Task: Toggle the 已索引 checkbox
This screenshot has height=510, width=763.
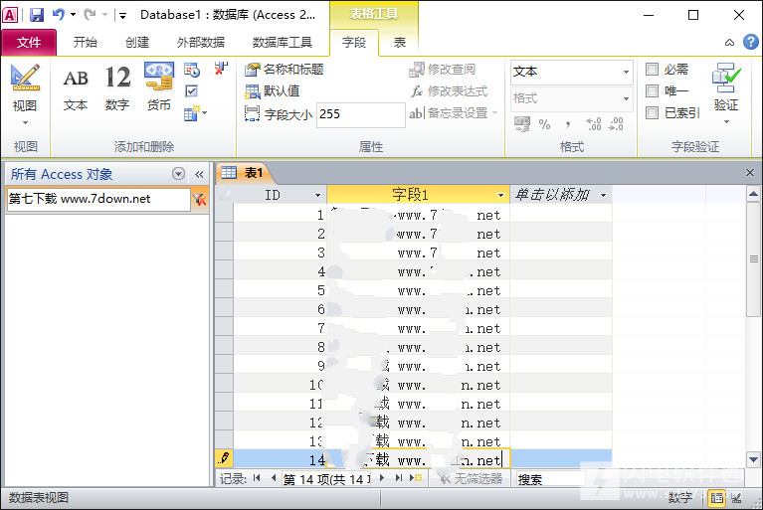Action: point(652,112)
